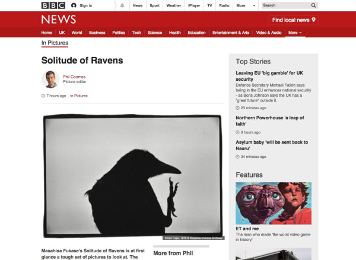356x260 pixels.
Task: Click the '7 hours ago' timestamp
Action: (56, 96)
